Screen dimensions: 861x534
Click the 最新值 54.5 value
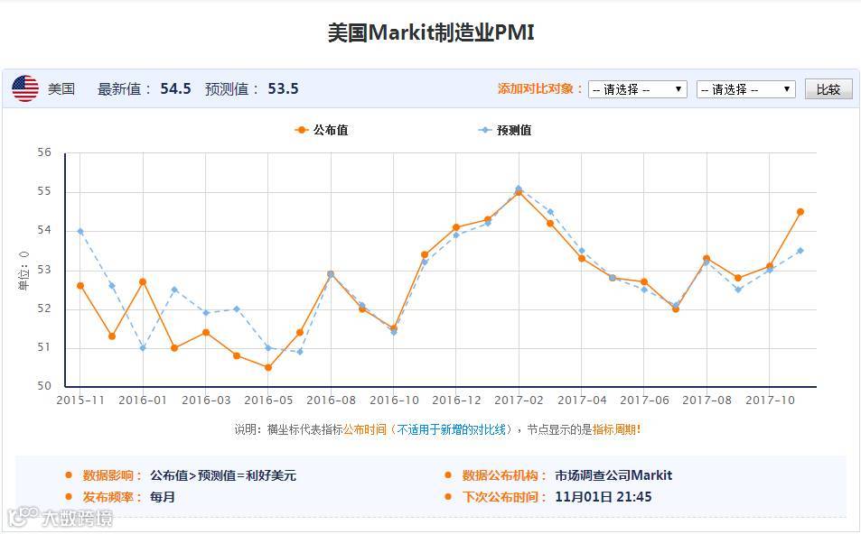(175, 88)
